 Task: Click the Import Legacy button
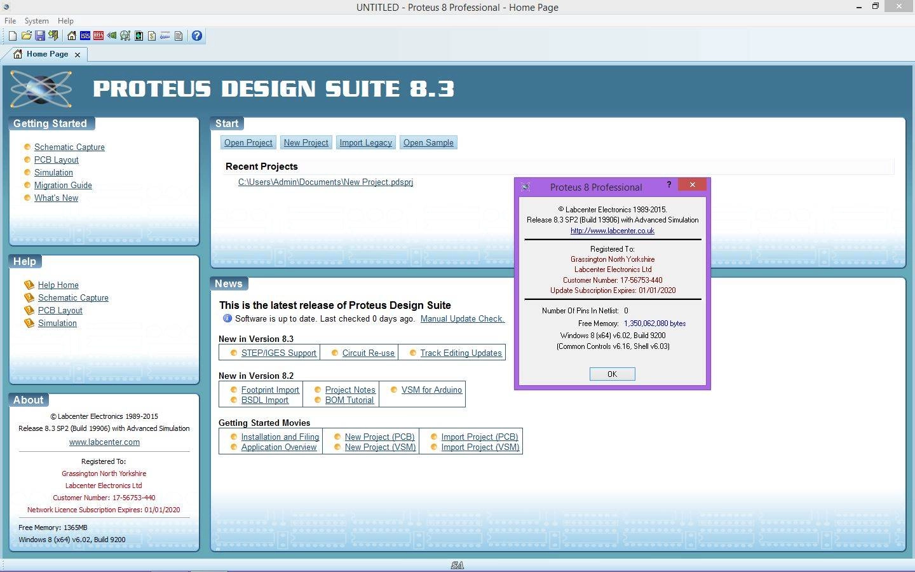pos(365,142)
